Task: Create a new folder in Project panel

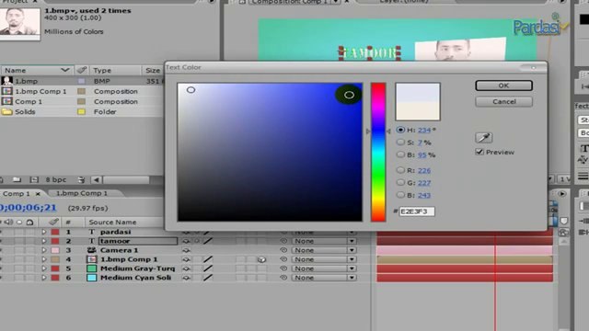Action: (x=17, y=180)
